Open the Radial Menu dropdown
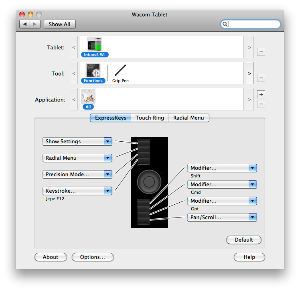 [77, 158]
